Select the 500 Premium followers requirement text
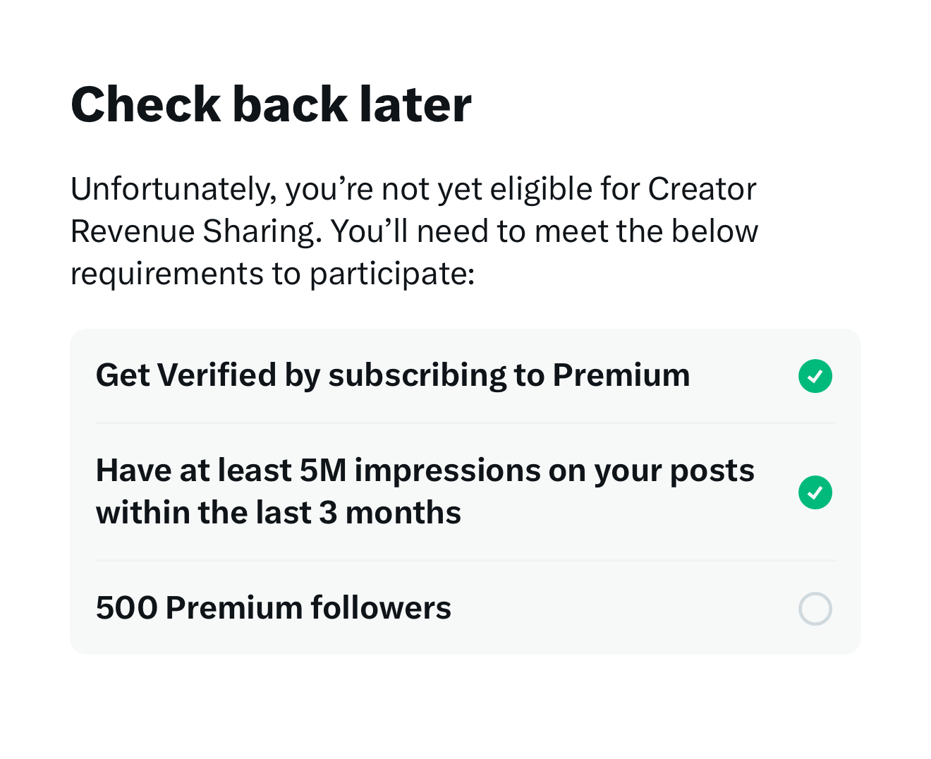Viewport: 931px width, 759px height. point(274,608)
